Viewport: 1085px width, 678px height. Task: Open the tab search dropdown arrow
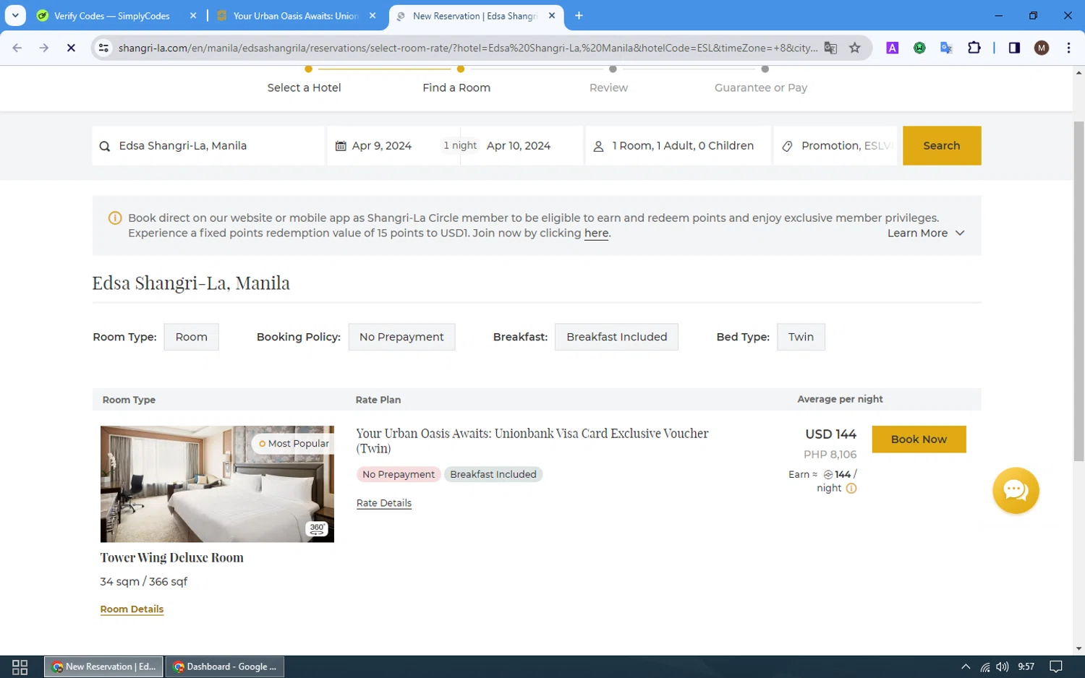(15, 15)
